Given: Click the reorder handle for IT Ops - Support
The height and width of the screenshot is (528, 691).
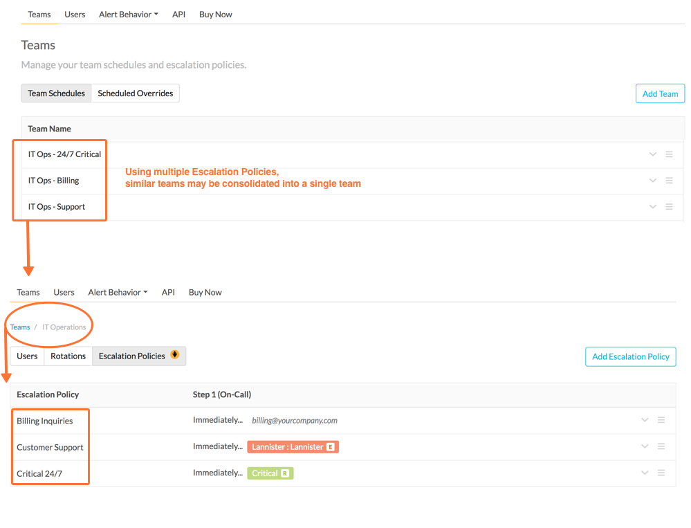Looking at the screenshot, I should point(669,207).
